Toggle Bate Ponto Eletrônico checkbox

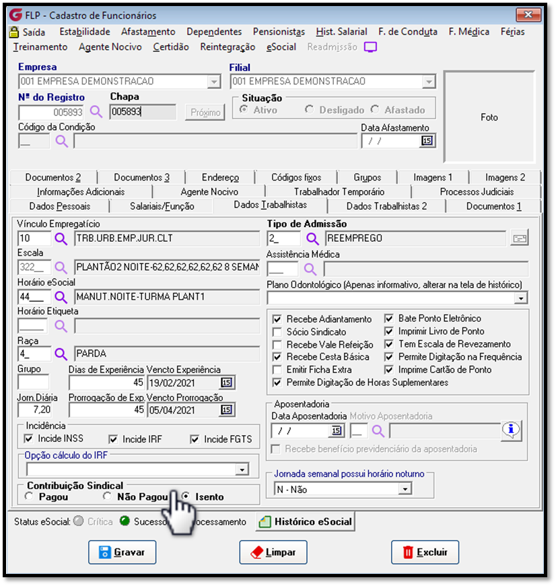click(389, 319)
